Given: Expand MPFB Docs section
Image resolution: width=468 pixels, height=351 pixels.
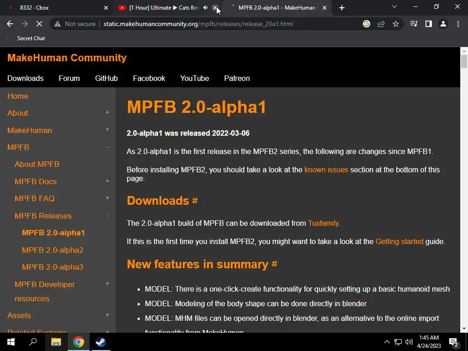Looking at the screenshot, I should (107, 181).
